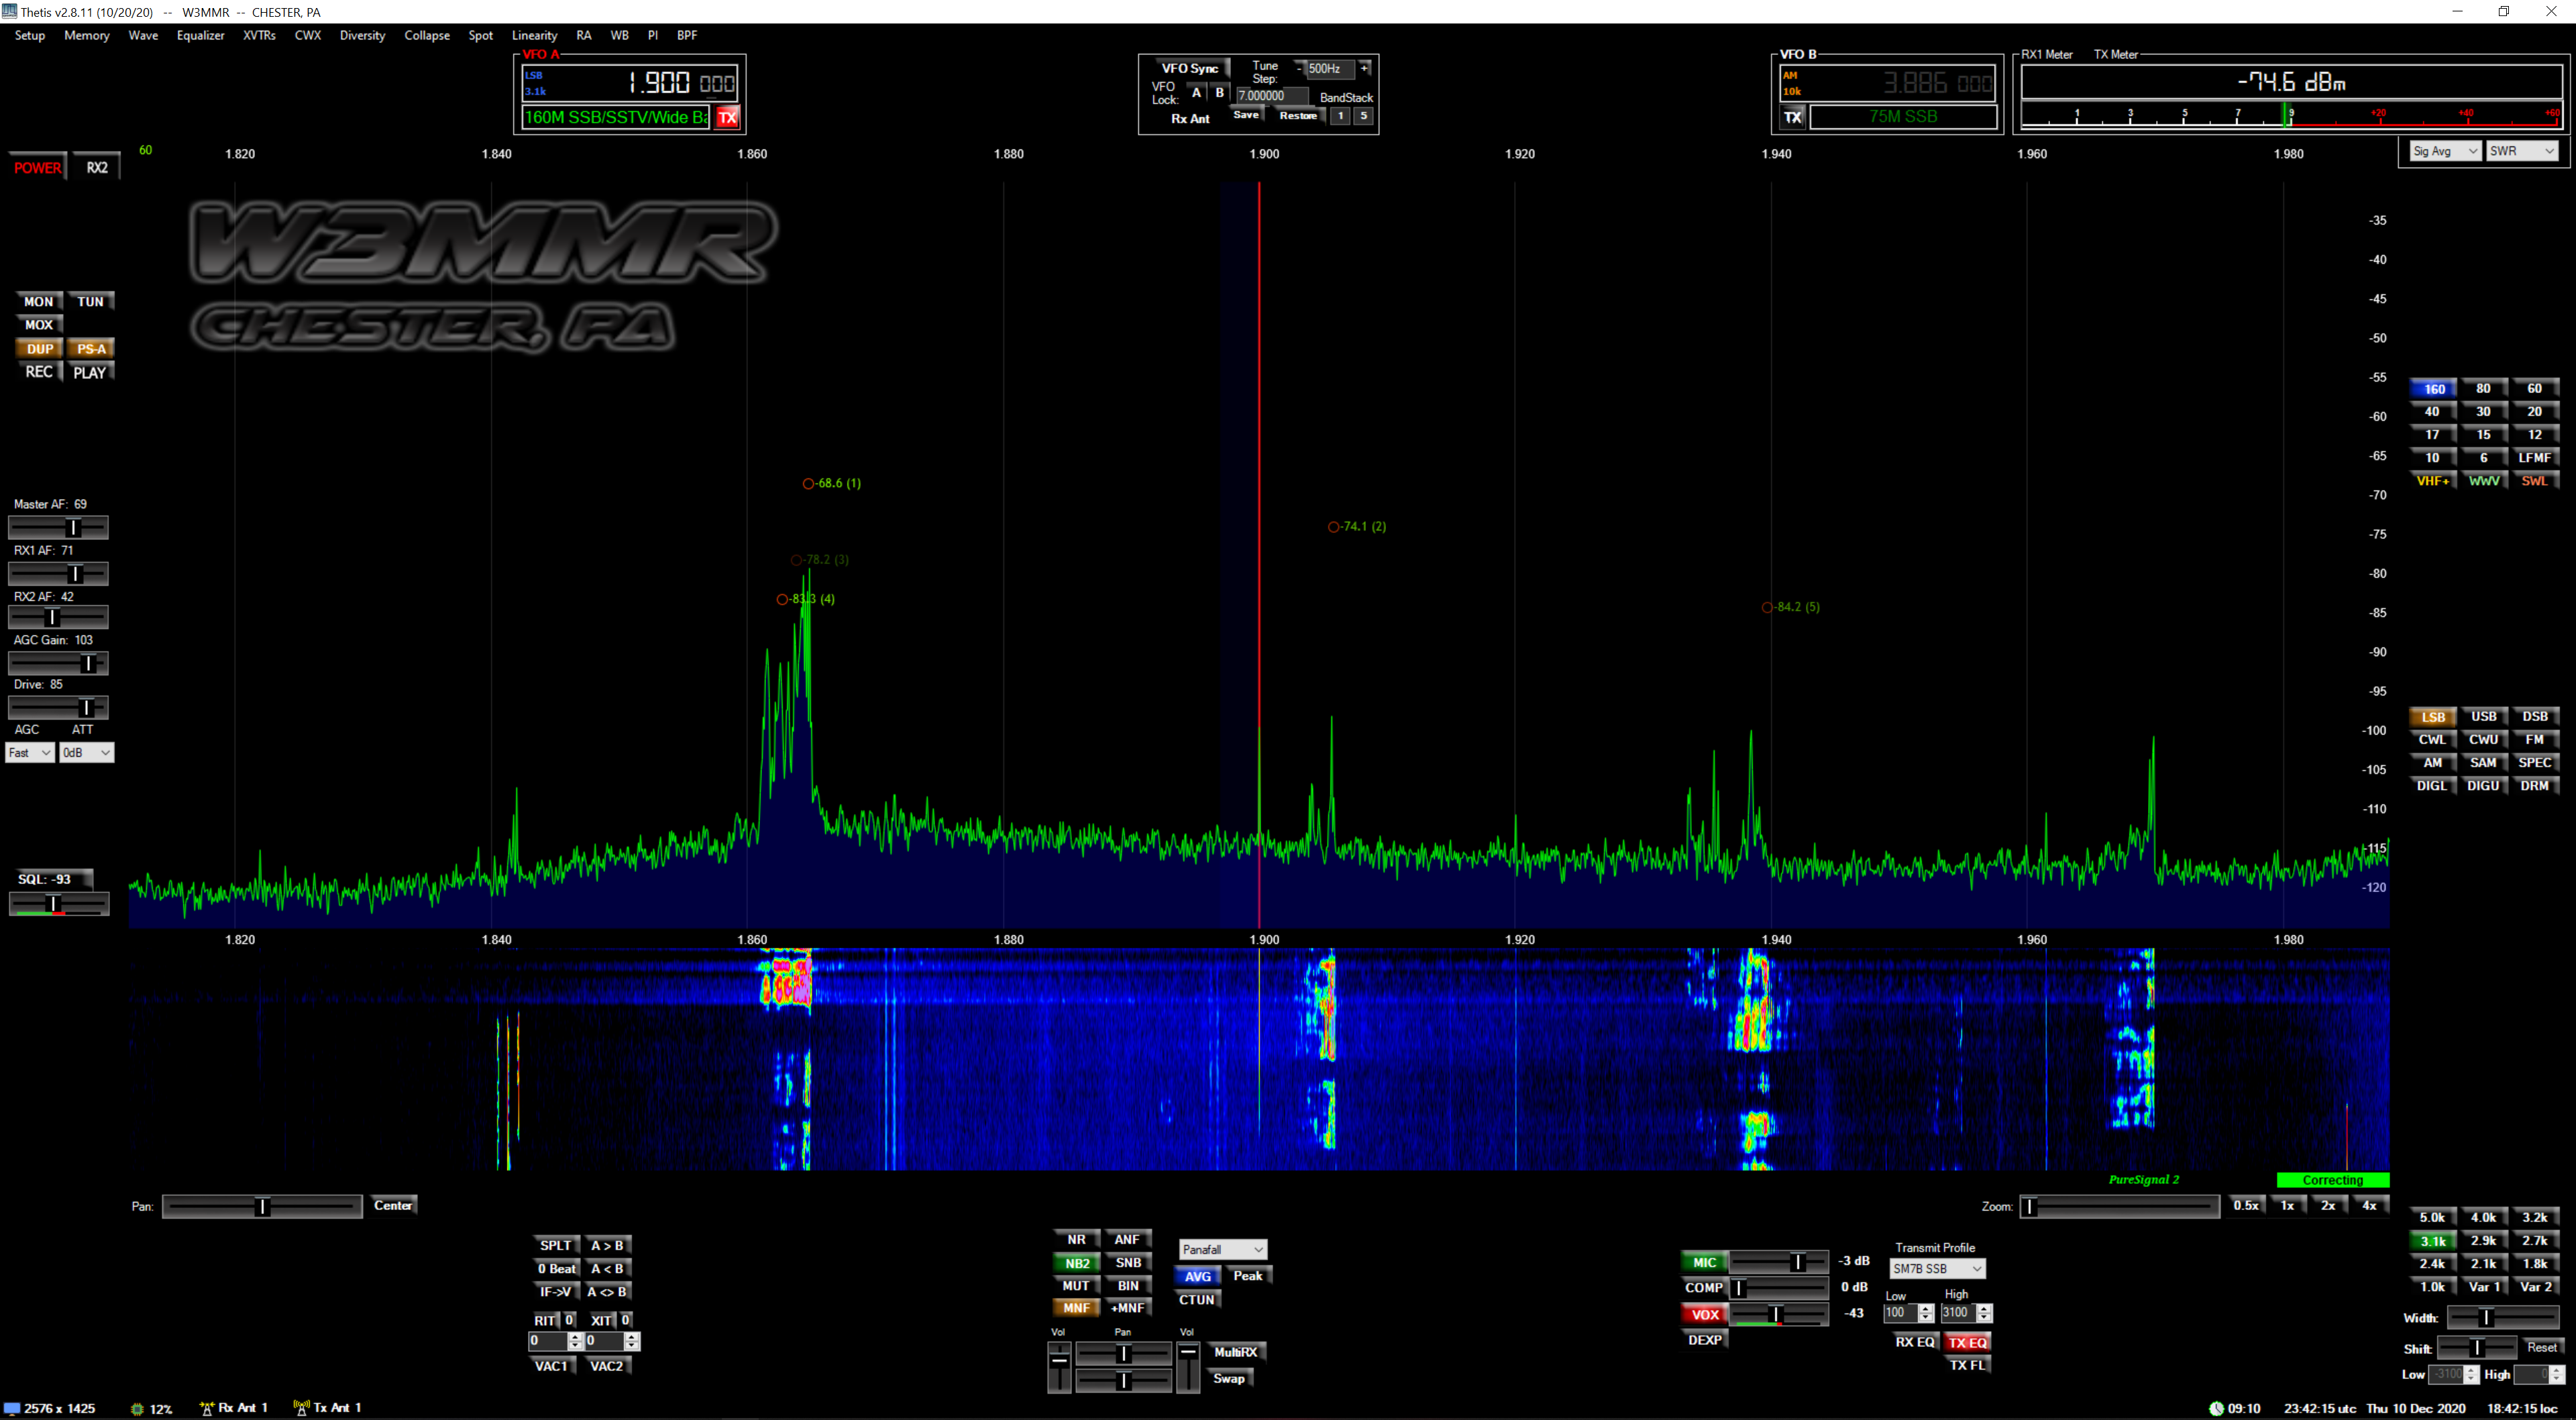
Task: Click the TX icon under VFO B
Action: [x=1792, y=117]
